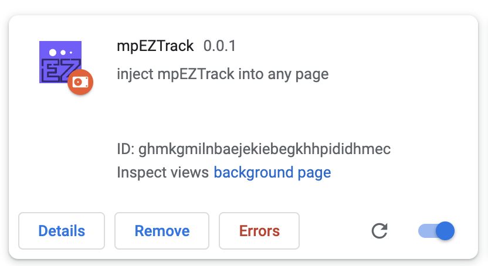Click the extension ID string
Viewport: 488px width, 266px height.
click(265, 149)
